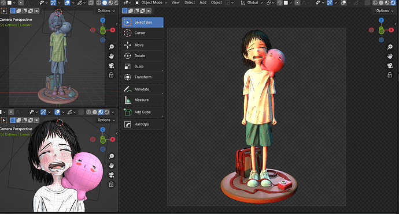Screen dimensions: 399x214
Task: Set wireframe shading in main viewport header
Action: tap(375, 3)
